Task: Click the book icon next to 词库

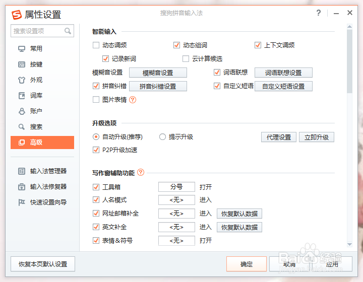Action: [22, 96]
